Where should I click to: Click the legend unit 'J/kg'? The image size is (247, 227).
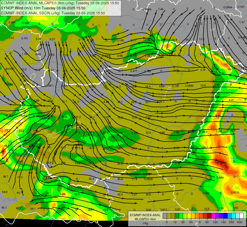[x=145, y=223]
